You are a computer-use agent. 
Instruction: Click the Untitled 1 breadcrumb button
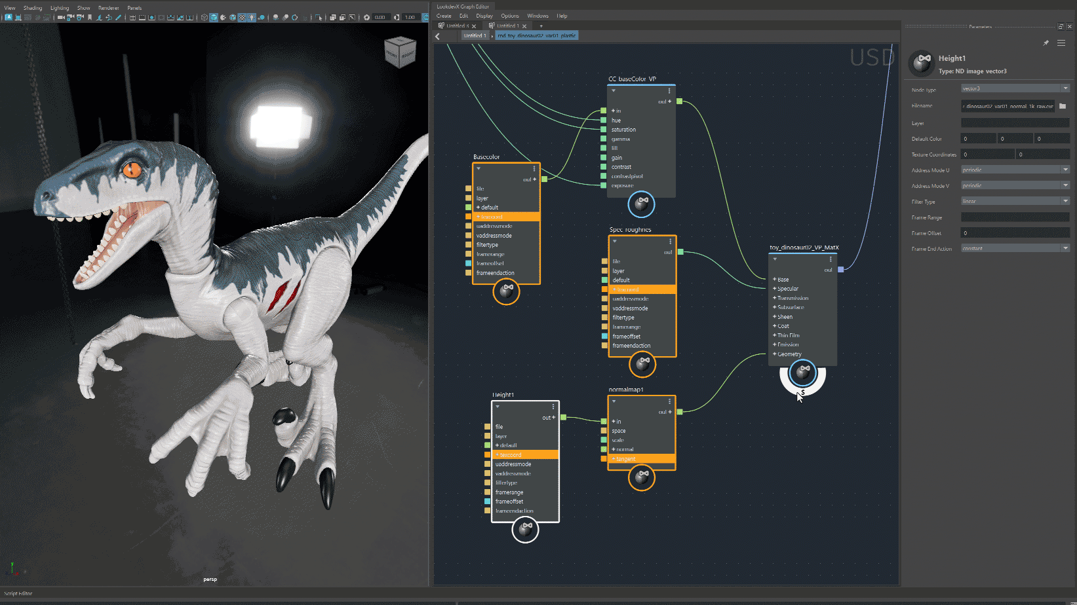click(x=475, y=35)
